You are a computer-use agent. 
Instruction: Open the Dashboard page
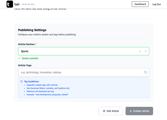[x=140, y=4]
